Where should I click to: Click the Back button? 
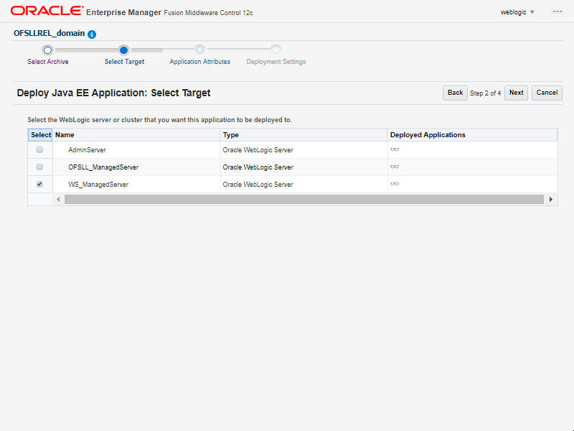455,93
